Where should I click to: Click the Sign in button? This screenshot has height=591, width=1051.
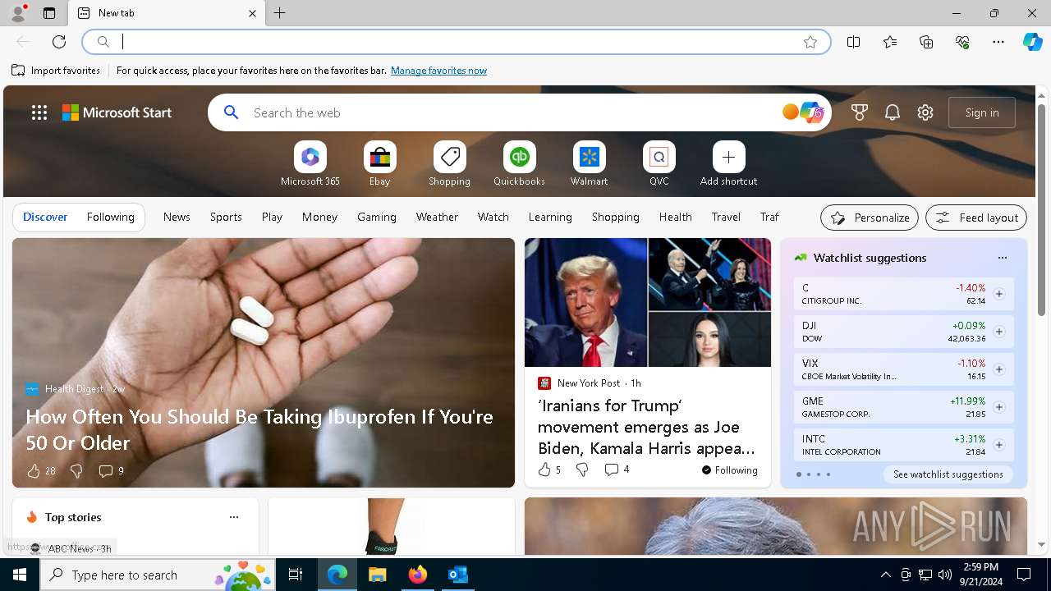(x=982, y=112)
